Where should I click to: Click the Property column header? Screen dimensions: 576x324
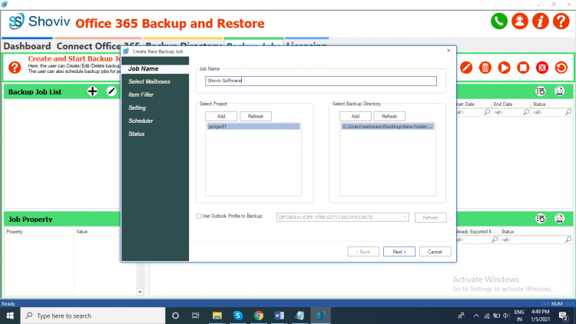click(x=39, y=231)
